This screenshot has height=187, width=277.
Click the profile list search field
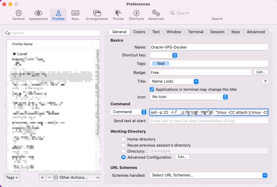click(x=52, y=33)
